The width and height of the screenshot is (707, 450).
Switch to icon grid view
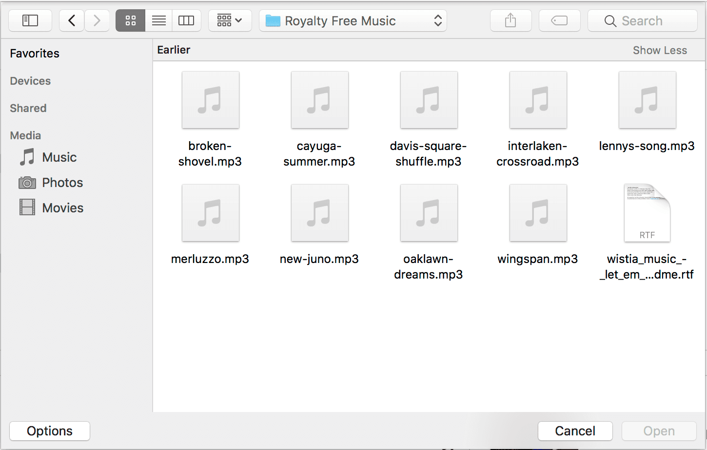pos(130,20)
